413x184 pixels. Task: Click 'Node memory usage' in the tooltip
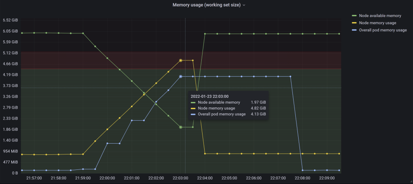click(x=217, y=108)
